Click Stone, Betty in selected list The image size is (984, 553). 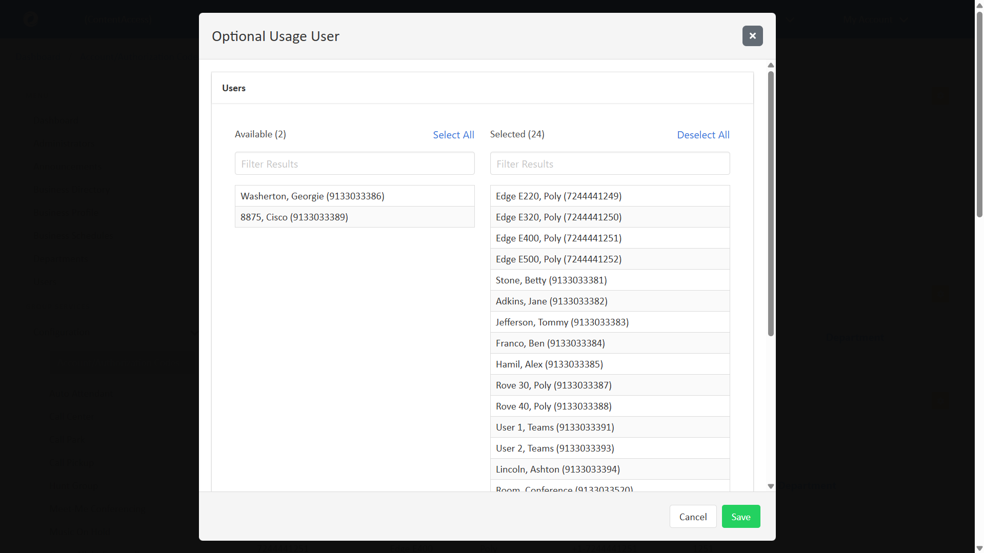click(610, 280)
